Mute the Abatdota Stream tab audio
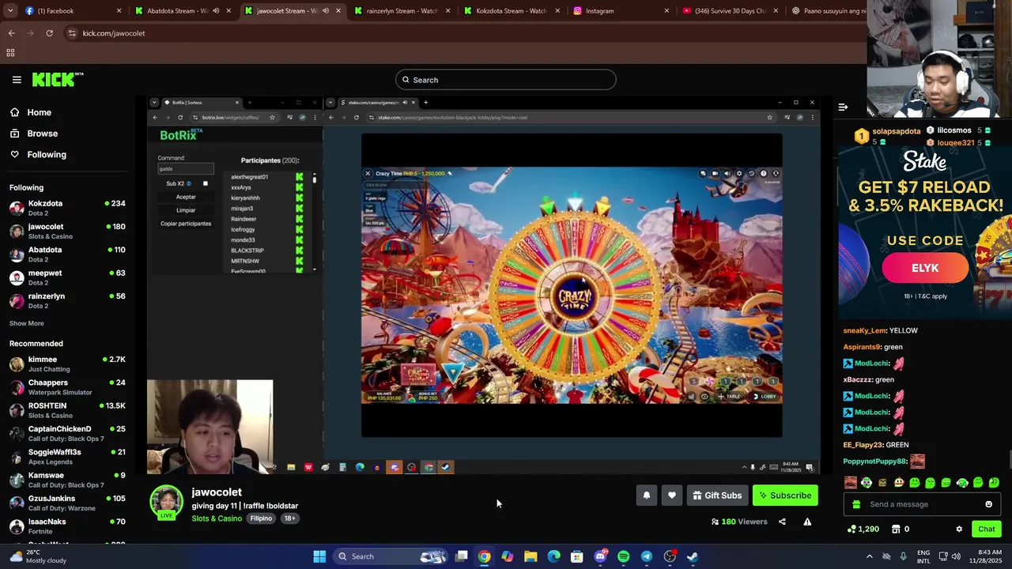This screenshot has width=1012, height=569. pos(216,11)
